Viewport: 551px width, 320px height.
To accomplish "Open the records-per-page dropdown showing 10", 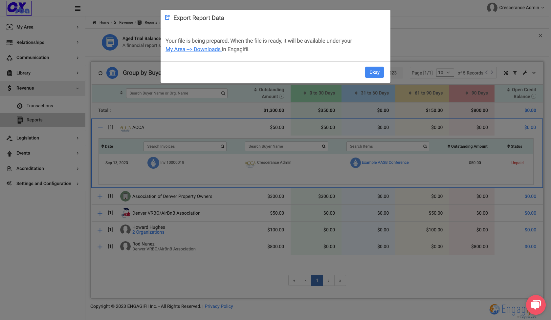I will 445,73.
